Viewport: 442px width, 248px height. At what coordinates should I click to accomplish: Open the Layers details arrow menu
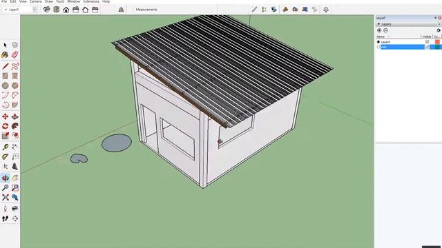(439, 30)
